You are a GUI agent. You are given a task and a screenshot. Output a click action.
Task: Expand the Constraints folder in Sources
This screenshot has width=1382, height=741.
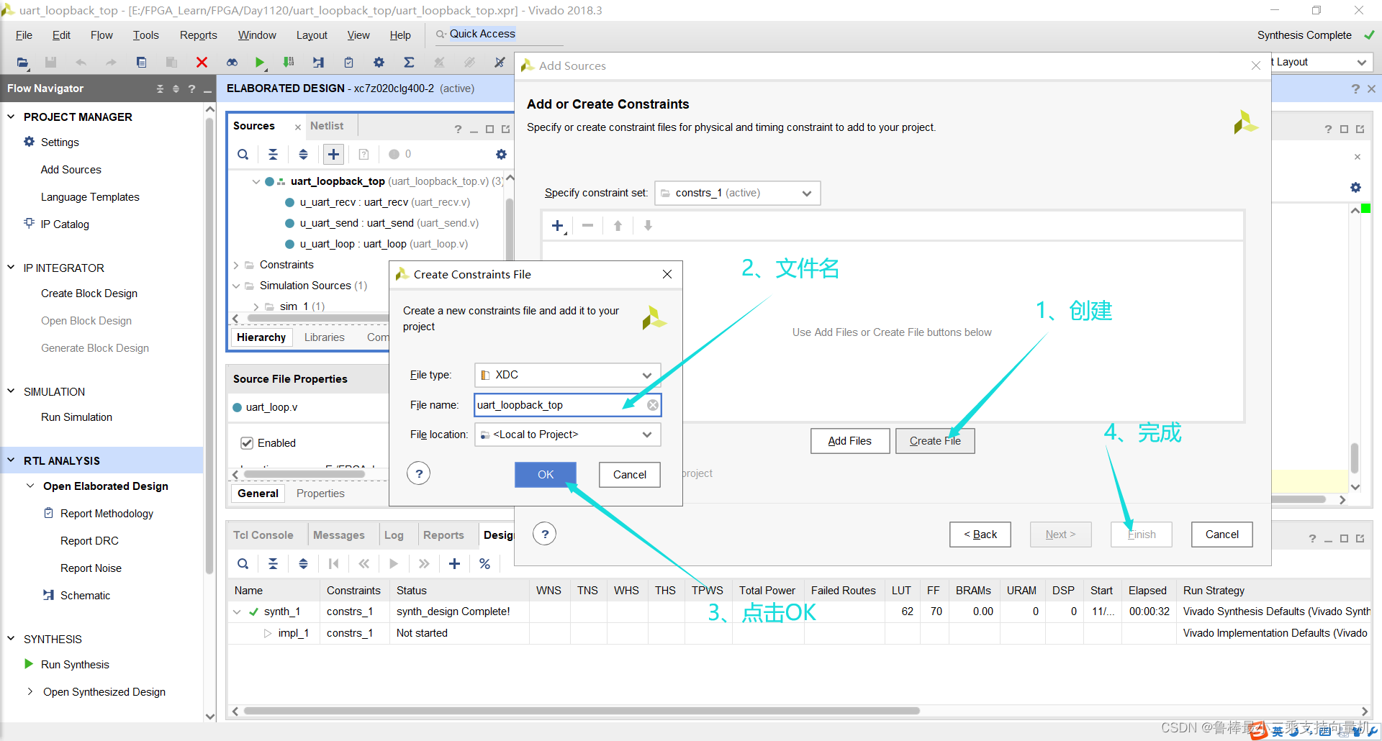(235, 265)
